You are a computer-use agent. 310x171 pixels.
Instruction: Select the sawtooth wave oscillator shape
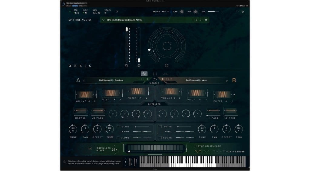[215, 151]
